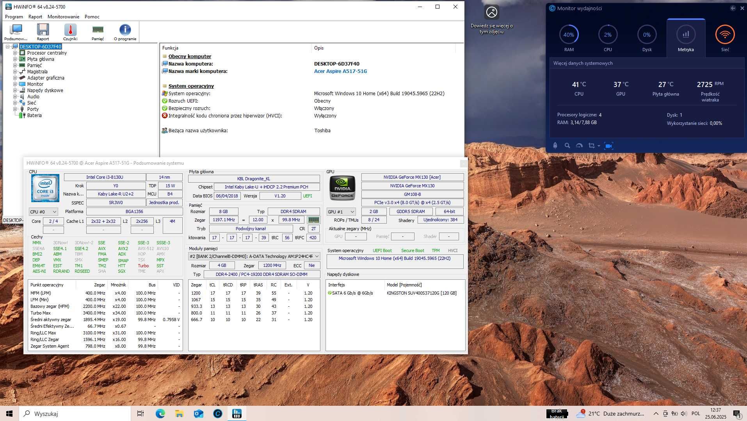Click the screen recording camera icon in Monitor wydajności
Screen dimensions: 747x421
(608, 146)
